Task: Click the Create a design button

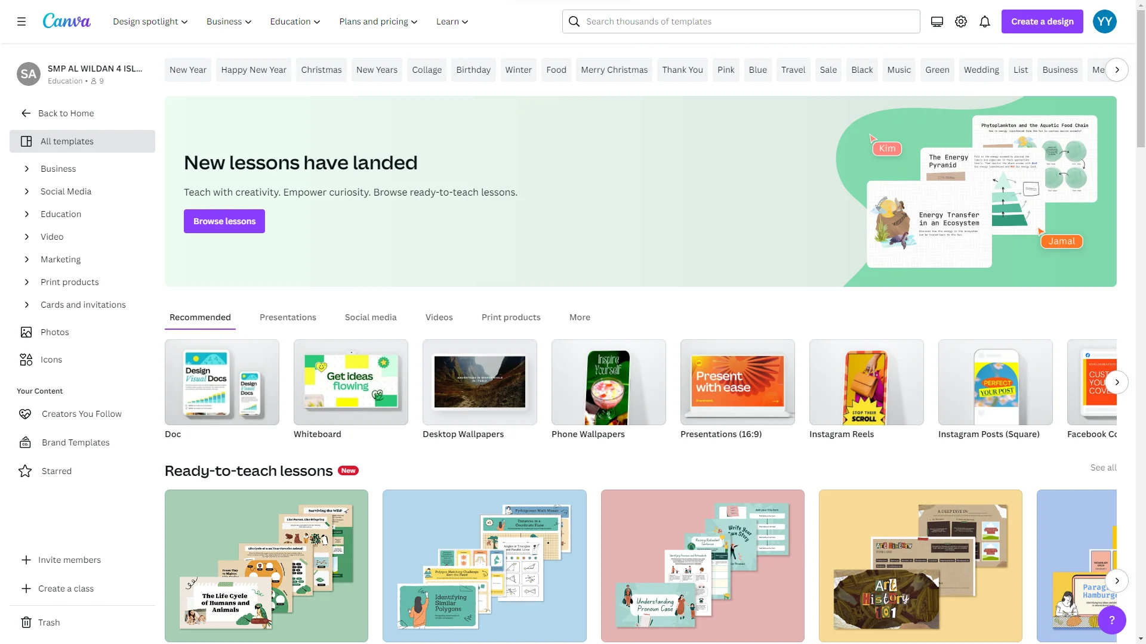Action: 1042,21
